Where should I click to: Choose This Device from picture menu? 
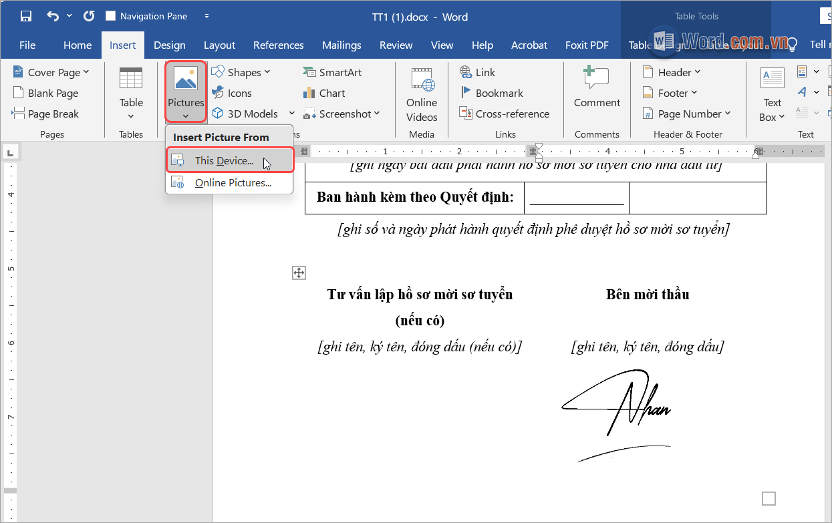pos(224,161)
